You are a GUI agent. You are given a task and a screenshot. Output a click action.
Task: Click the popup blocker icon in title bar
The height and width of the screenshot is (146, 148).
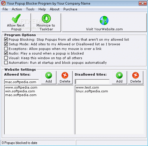[3, 3]
